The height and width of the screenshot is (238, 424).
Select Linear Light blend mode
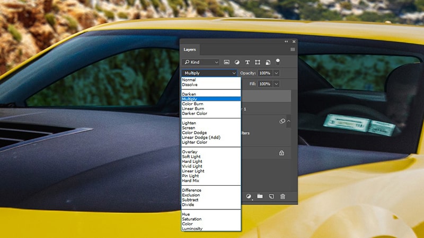[x=211, y=171]
